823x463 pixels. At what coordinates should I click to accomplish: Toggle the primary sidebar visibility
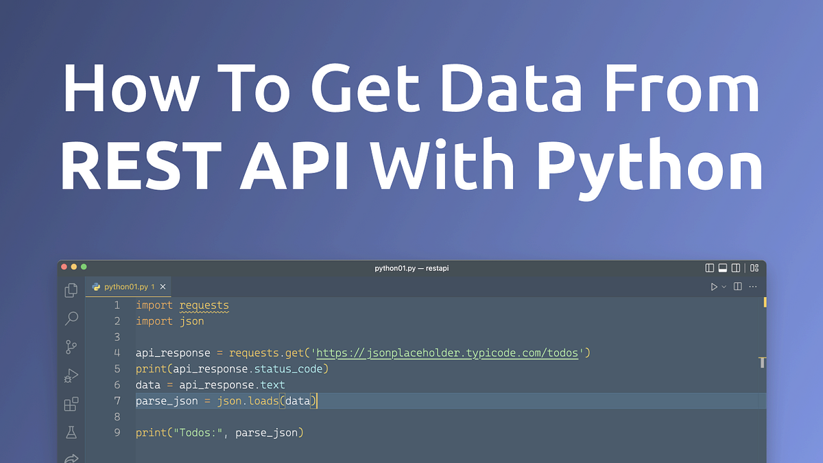(710, 268)
